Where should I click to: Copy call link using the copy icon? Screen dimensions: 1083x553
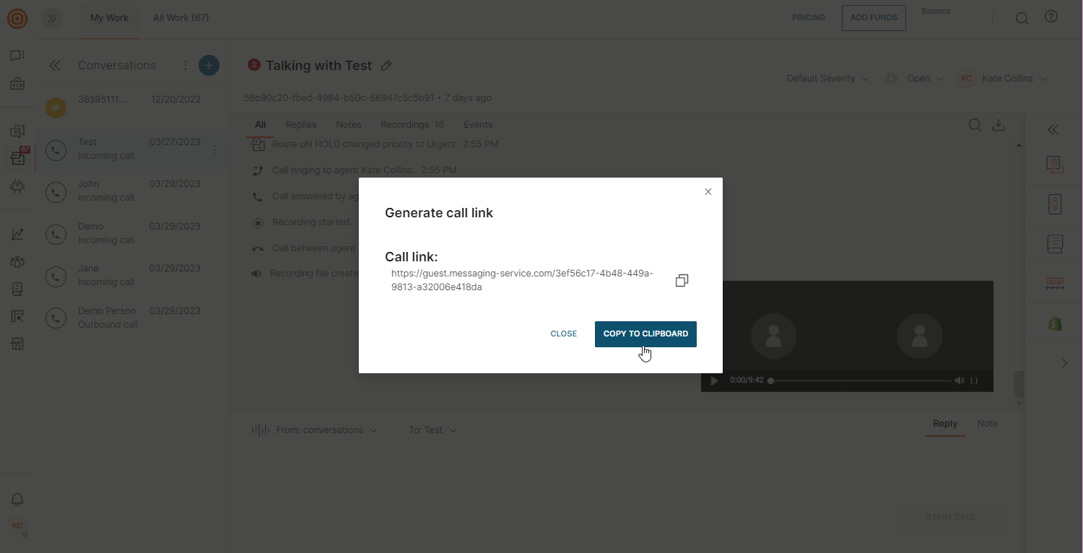click(682, 281)
